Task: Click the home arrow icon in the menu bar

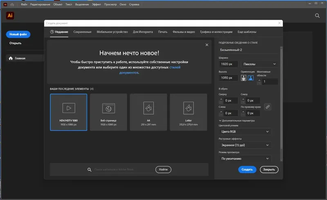Action: pyautogui.click(x=12, y=4)
